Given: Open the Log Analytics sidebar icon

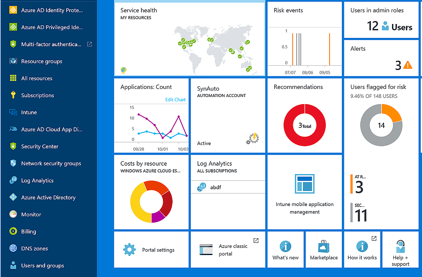Looking at the screenshot, I should point(13,180).
